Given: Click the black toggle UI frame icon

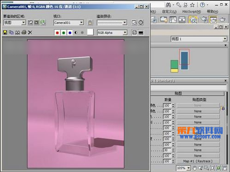Looking at the screenshot, I should (141, 32).
